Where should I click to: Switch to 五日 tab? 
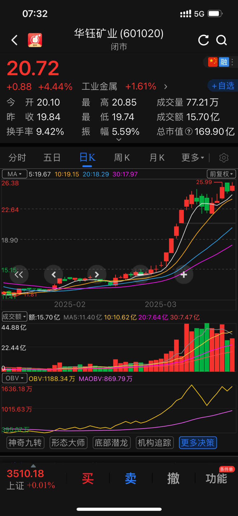(52, 158)
